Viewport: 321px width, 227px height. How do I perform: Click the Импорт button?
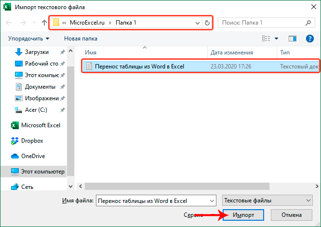(x=243, y=215)
